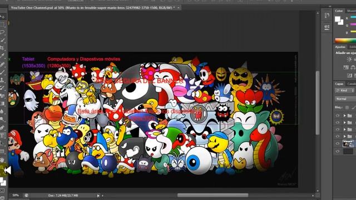The height and width of the screenshot is (200, 356).
Task: Select the Crop tool
Action: coord(3,48)
